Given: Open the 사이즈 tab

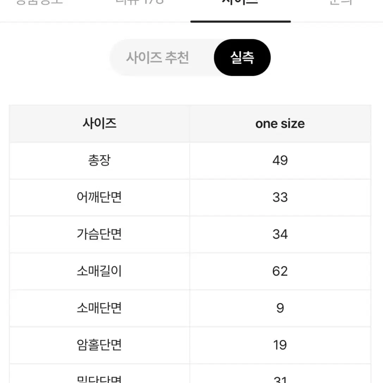Looking at the screenshot, I should click(240, 2).
